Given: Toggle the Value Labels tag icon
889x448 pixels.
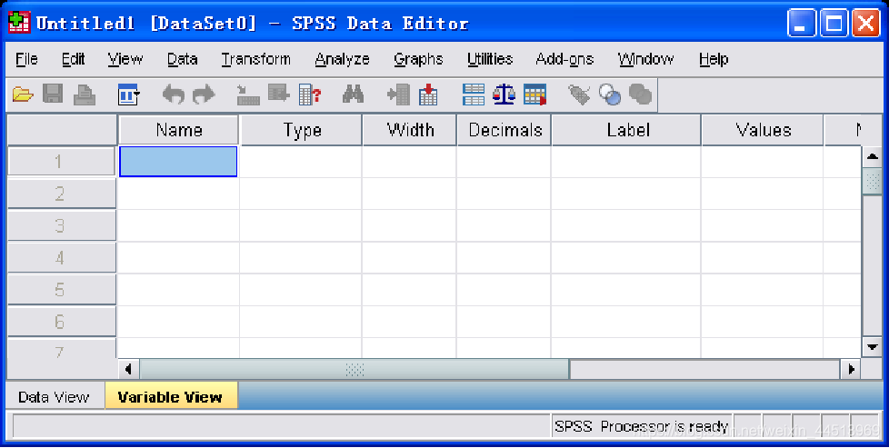Looking at the screenshot, I should click(579, 95).
